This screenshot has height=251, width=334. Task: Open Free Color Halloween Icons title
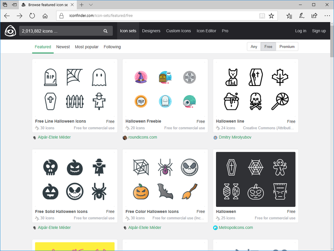[152, 211]
